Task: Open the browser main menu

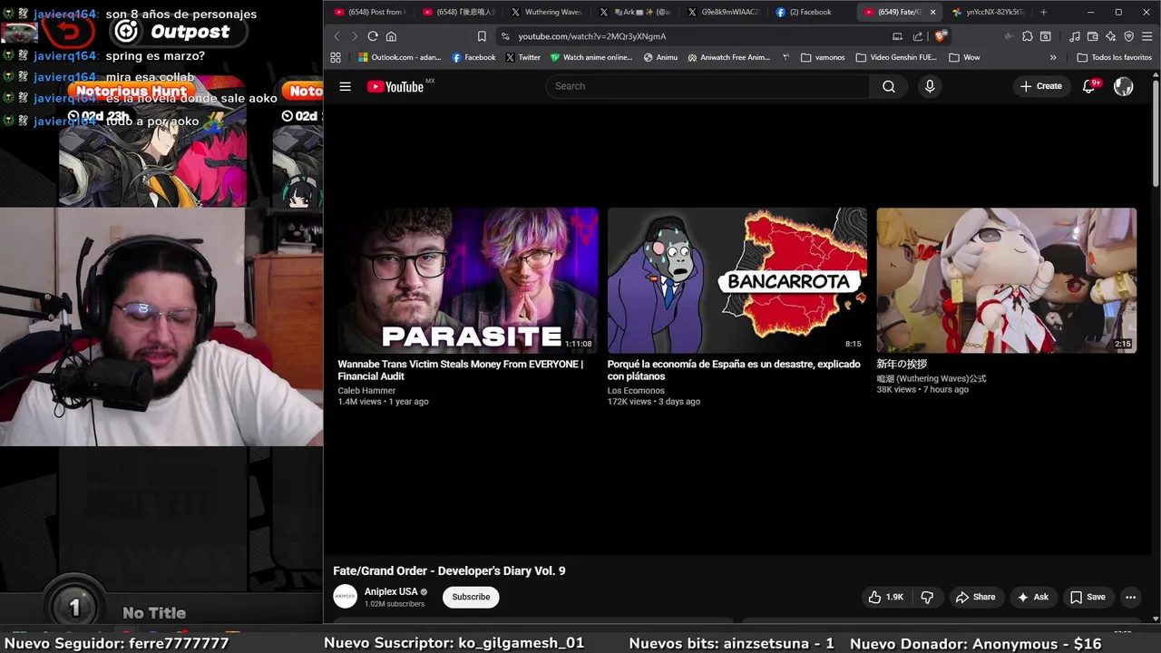Action: (1148, 36)
